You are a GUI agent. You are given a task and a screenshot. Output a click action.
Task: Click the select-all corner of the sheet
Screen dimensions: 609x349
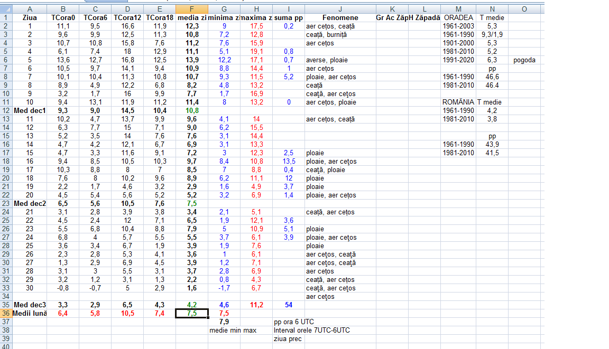coord(6,9)
